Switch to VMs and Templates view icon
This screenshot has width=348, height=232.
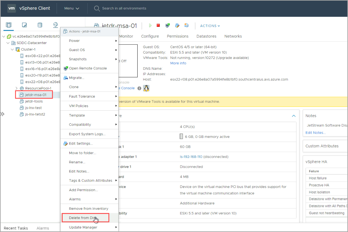(x=24, y=25)
